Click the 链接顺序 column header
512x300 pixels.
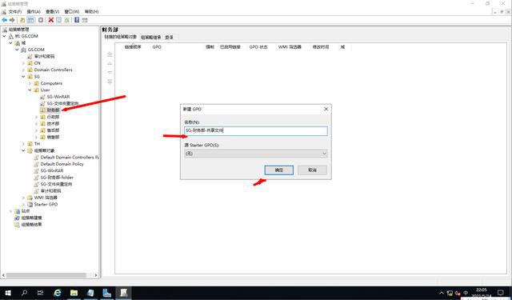tap(133, 47)
